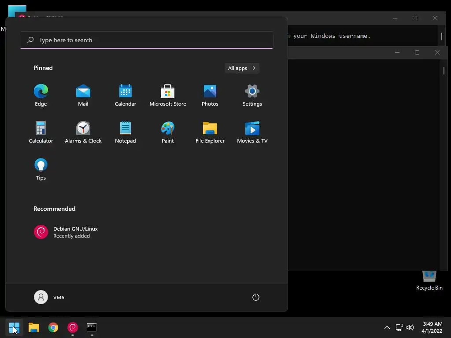Switch to Debian window from taskbar
This screenshot has height=338, width=451.
click(x=73, y=327)
